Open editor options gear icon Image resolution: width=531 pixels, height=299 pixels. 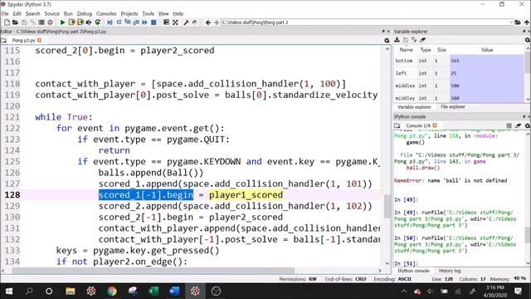[x=387, y=41]
